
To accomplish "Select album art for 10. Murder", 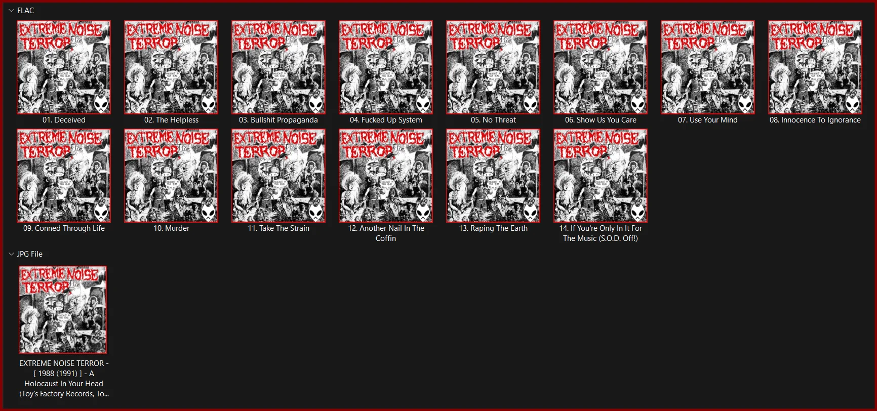I will tap(171, 176).
